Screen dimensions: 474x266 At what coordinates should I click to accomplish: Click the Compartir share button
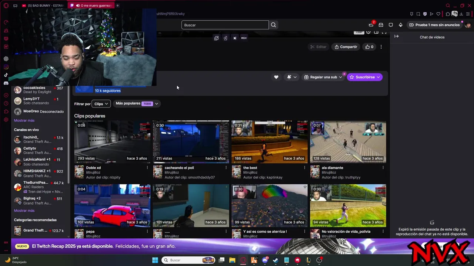click(x=346, y=47)
